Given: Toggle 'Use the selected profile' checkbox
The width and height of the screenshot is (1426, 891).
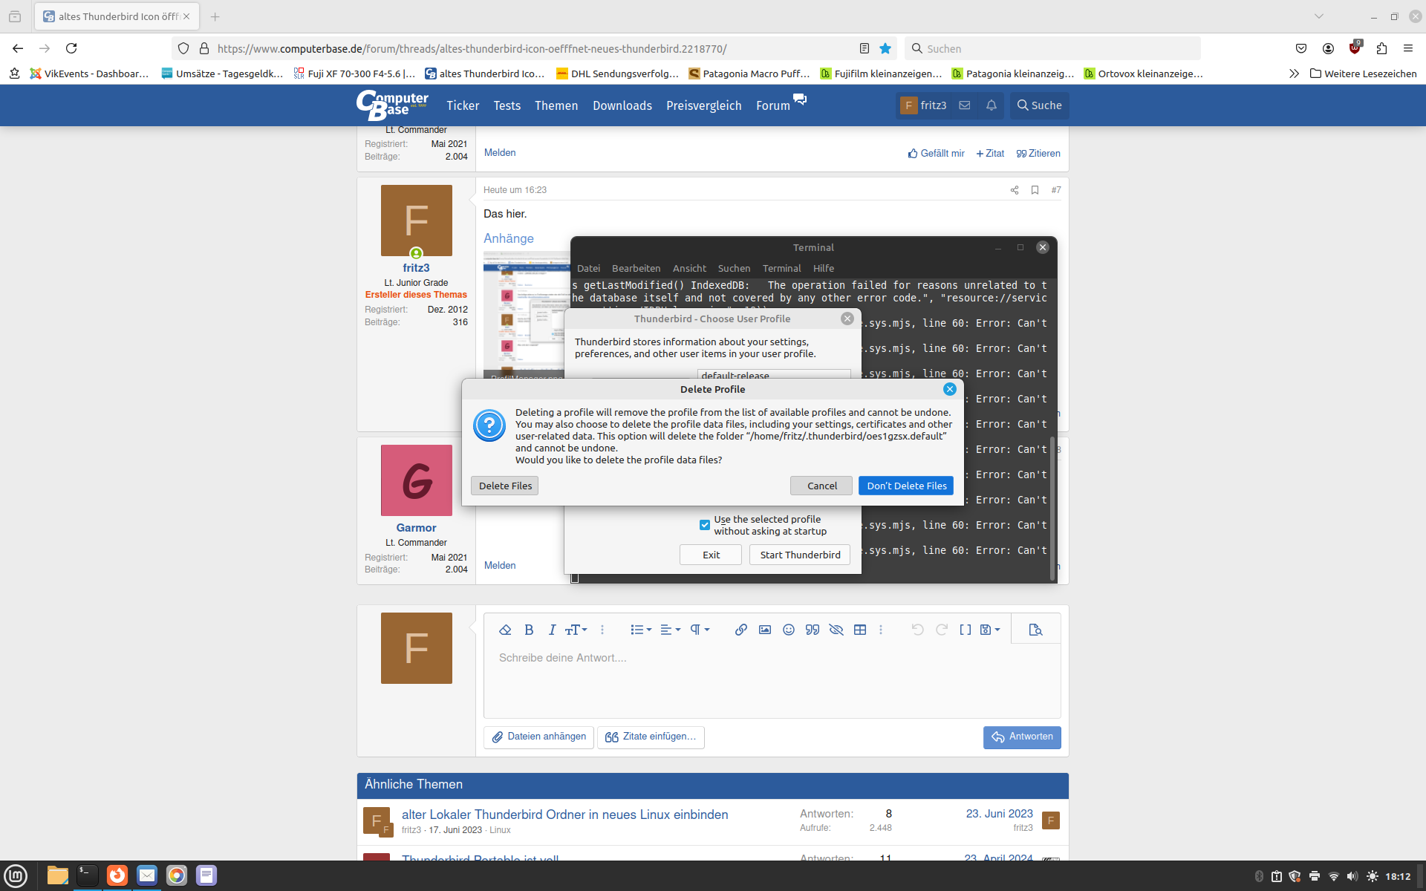Looking at the screenshot, I should click(x=704, y=525).
